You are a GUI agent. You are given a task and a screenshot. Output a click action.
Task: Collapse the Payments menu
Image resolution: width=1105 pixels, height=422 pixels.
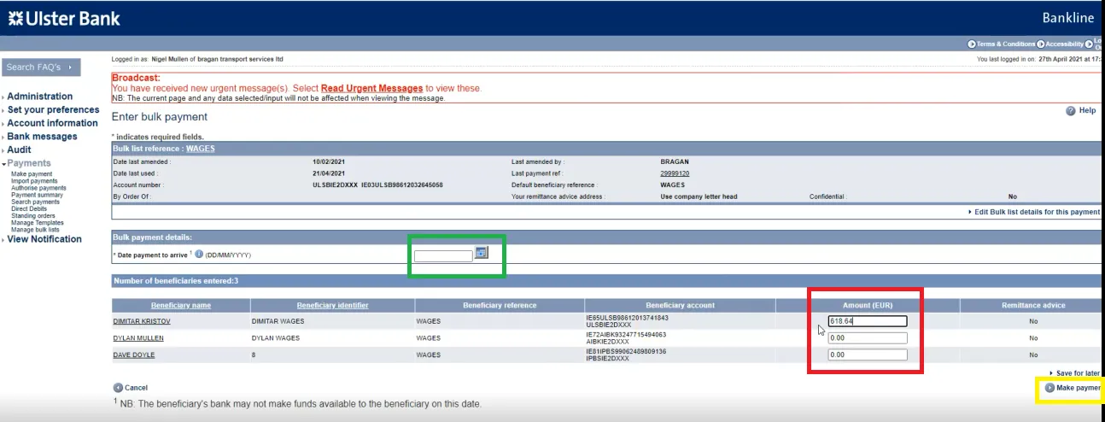coord(28,163)
